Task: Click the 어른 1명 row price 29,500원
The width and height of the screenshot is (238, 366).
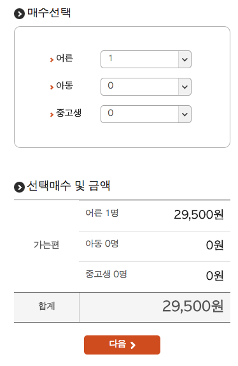Action: pyautogui.click(x=199, y=214)
